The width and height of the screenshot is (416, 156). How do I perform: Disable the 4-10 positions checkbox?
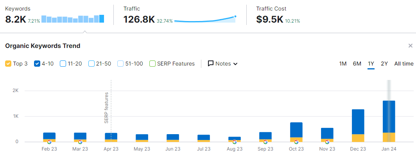(38, 64)
